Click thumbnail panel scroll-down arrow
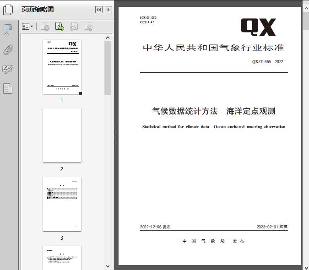Image resolution: width=309 pixels, height=270 pixels. 108,266
